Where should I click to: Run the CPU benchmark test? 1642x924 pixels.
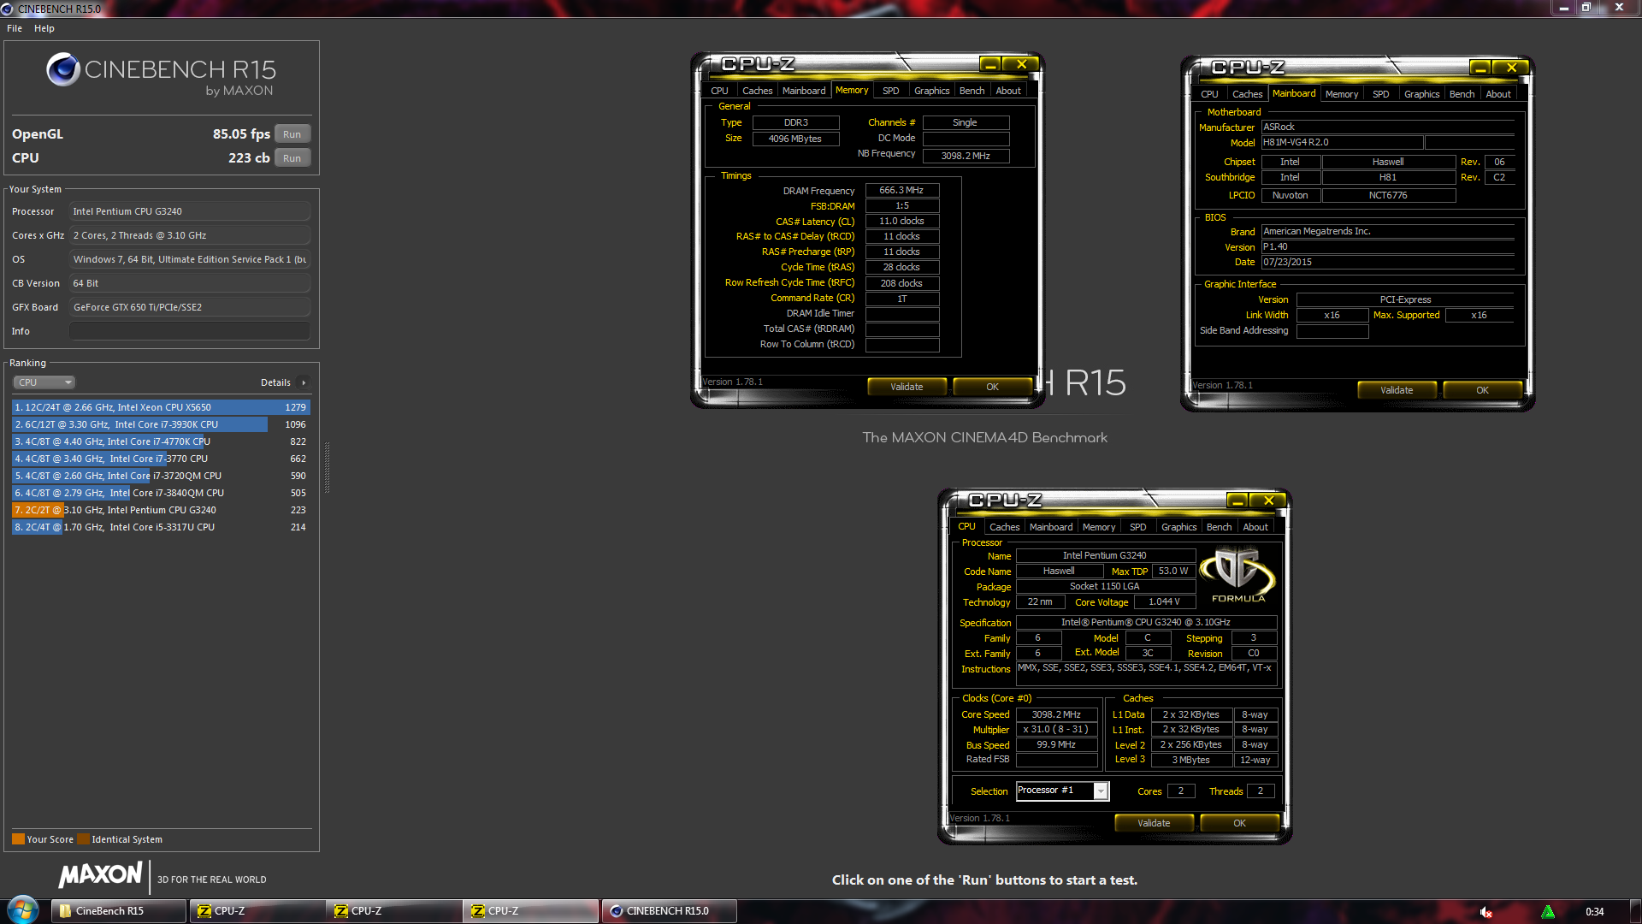292,158
